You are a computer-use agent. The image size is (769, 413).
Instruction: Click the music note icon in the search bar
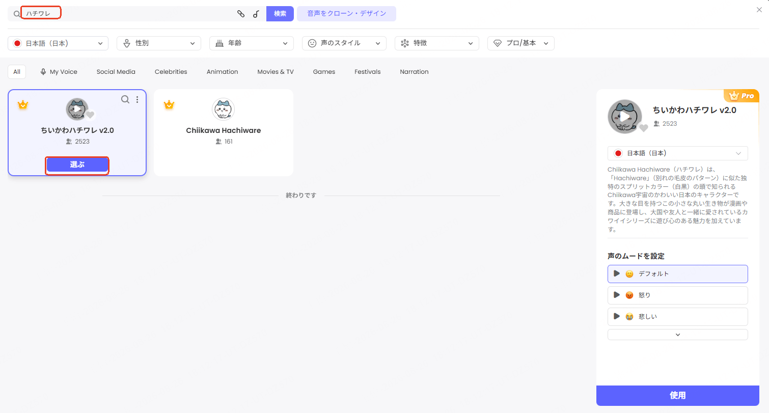(256, 14)
